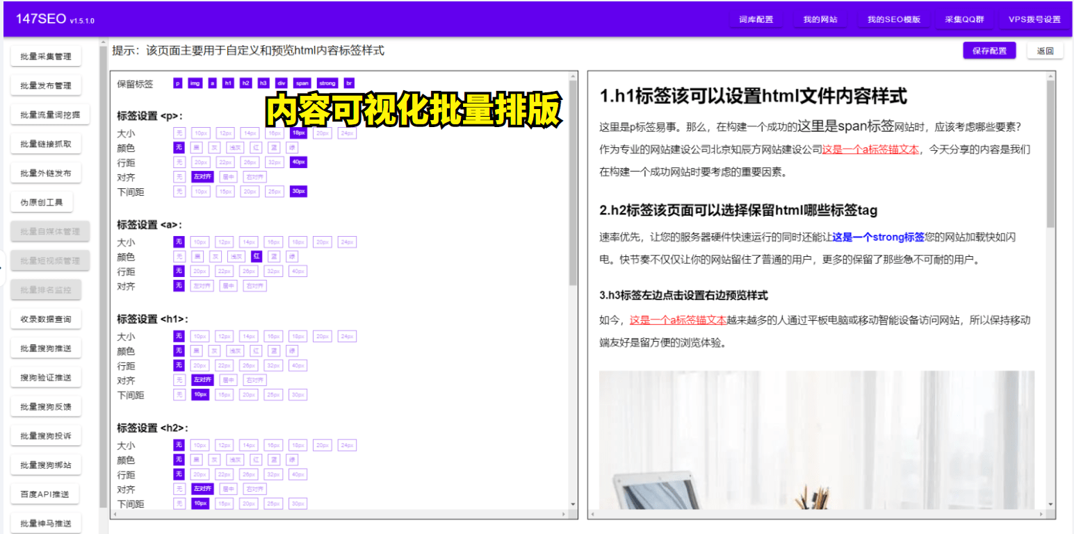Toggle the p tag in 保留标签 row

pyautogui.click(x=177, y=83)
